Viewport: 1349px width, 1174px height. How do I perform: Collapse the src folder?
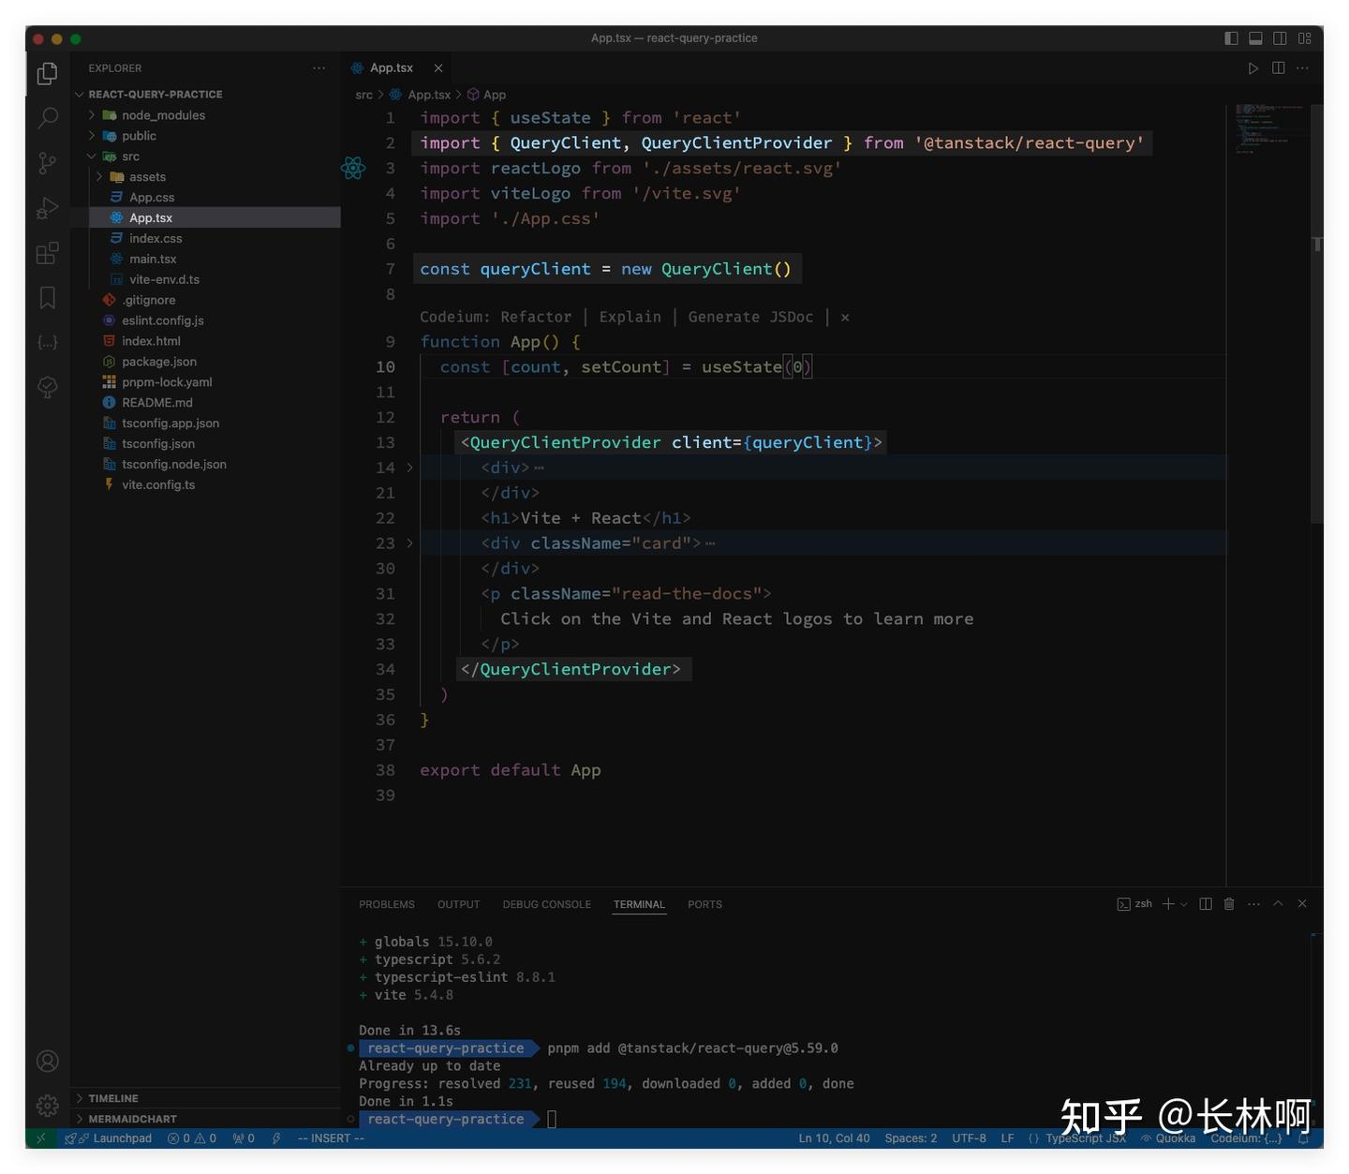click(91, 156)
